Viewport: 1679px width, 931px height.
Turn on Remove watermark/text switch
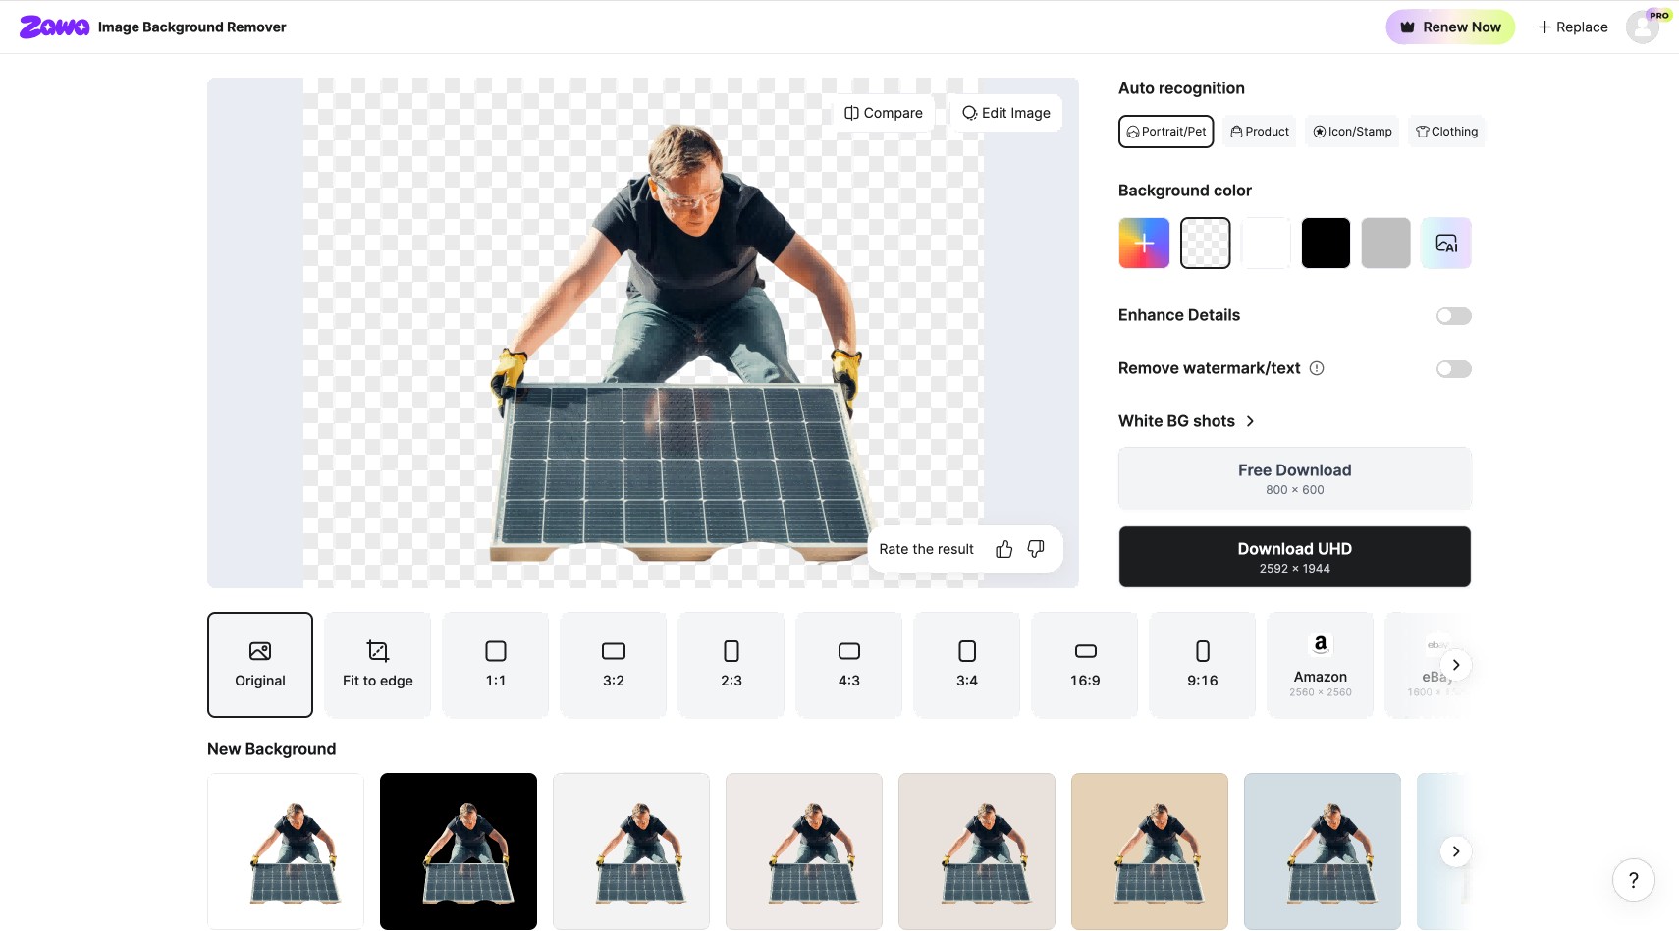tap(1454, 369)
